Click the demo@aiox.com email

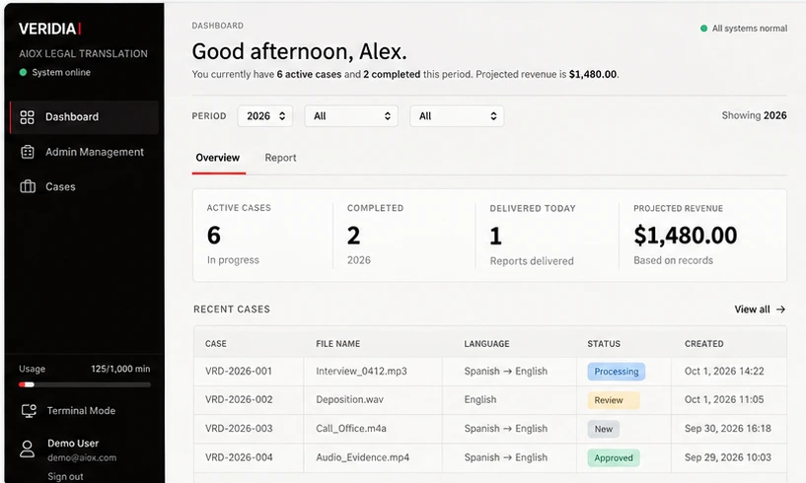(82, 457)
